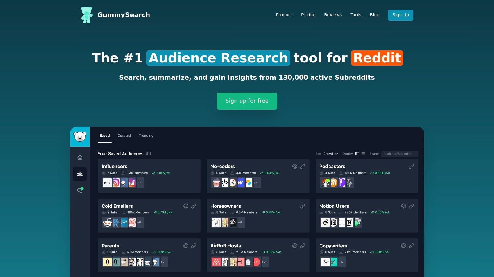
Task: Click the globe icon on the Homeowners card
Action: pos(295,206)
